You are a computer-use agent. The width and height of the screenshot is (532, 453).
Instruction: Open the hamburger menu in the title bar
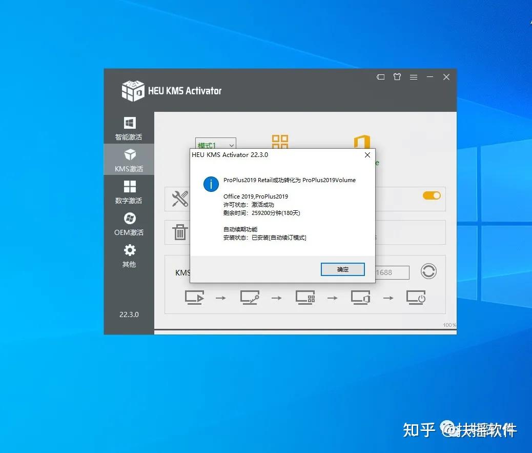tap(413, 76)
